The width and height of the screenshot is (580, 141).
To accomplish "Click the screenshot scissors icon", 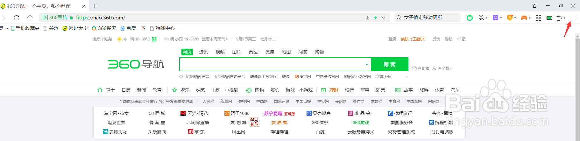I will (481, 18).
